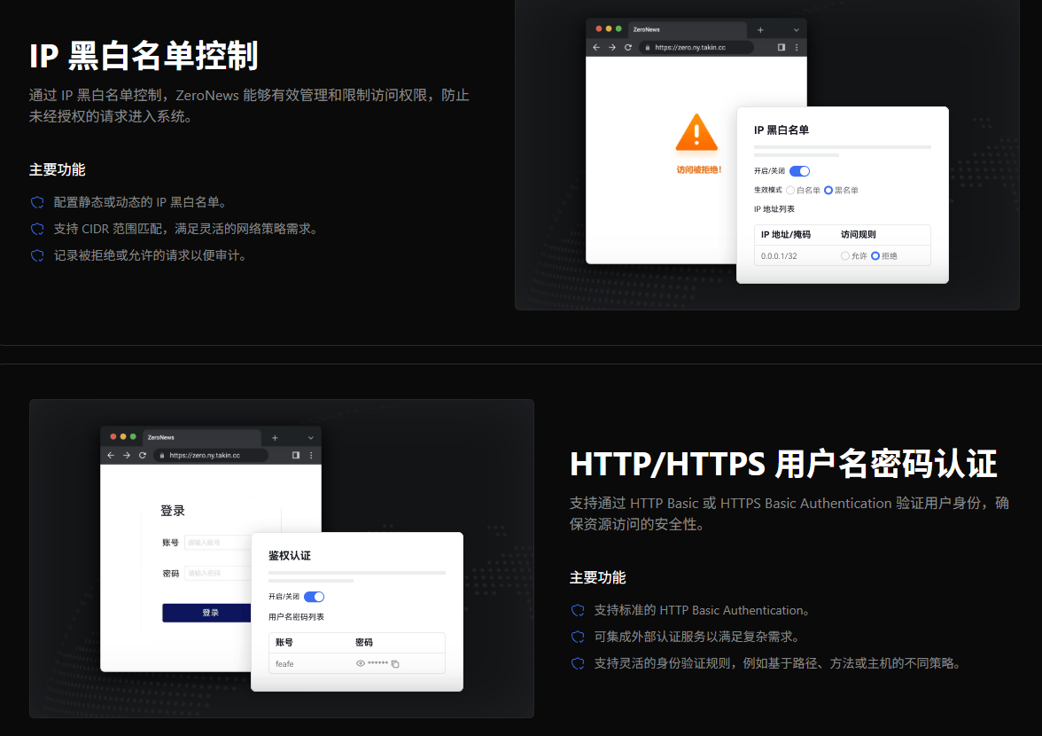The height and width of the screenshot is (736, 1042).
Task: Click the forward arrow in the login browser window
Action: point(127,455)
